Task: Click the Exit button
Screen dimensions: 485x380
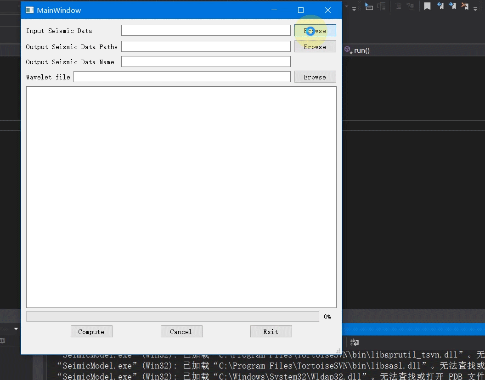Action: [271, 331]
